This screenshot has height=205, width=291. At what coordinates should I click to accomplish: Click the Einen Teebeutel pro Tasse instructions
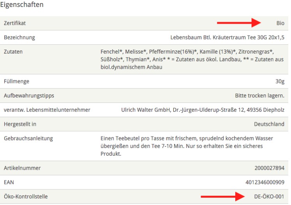(x=186, y=146)
